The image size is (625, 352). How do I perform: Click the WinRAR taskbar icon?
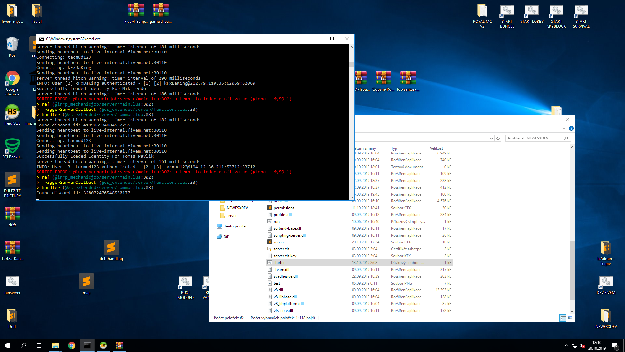click(119, 345)
